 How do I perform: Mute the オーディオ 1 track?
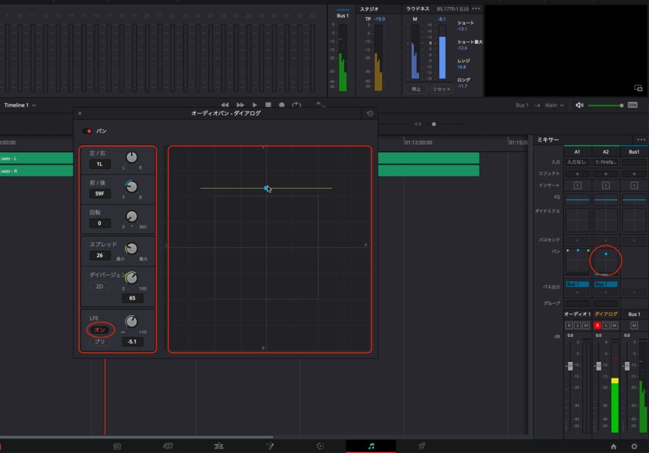[586, 325]
